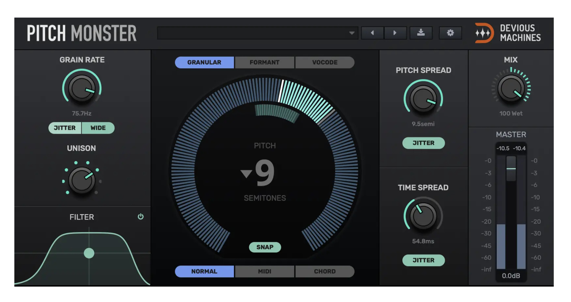Load the previous preset with left arrow
The height and width of the screenshot is (302, 571).
(372, 33)
